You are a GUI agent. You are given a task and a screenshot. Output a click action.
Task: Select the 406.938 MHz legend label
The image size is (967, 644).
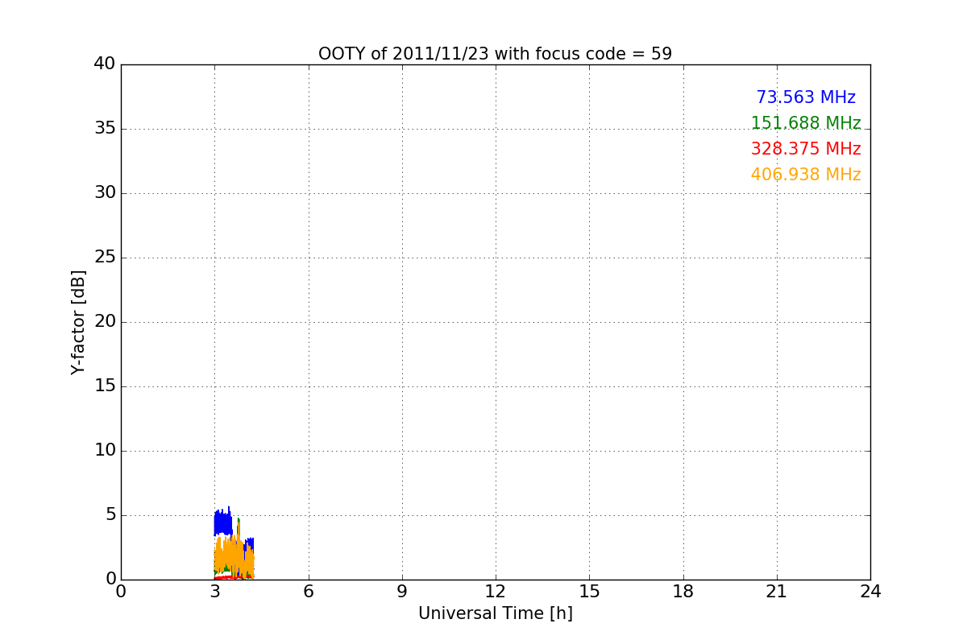point(806,175)
